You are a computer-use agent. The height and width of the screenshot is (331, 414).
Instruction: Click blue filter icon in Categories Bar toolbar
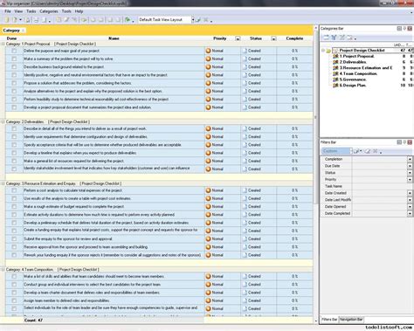pos(334,38)
